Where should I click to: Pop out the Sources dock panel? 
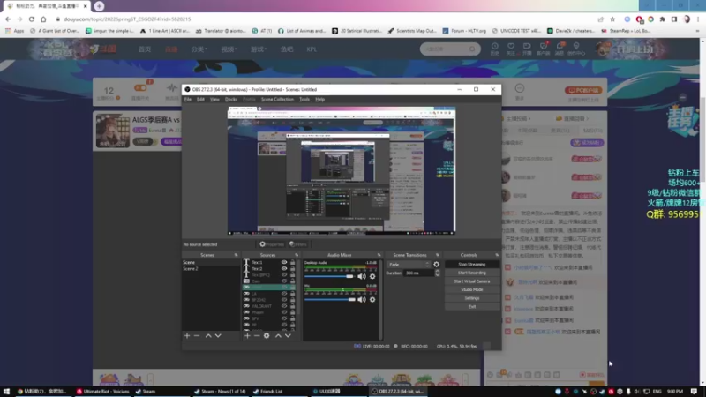pyautogui.click(x=297, y=255)
